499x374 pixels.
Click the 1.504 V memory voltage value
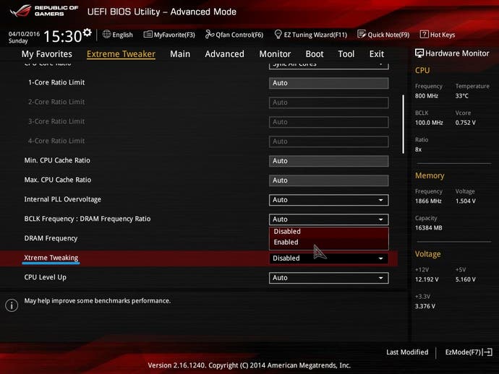click(465, 201)
